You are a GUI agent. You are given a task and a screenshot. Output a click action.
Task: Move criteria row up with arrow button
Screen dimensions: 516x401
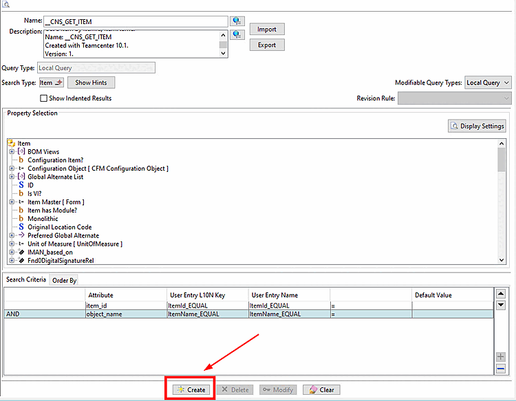pos(501,294)
